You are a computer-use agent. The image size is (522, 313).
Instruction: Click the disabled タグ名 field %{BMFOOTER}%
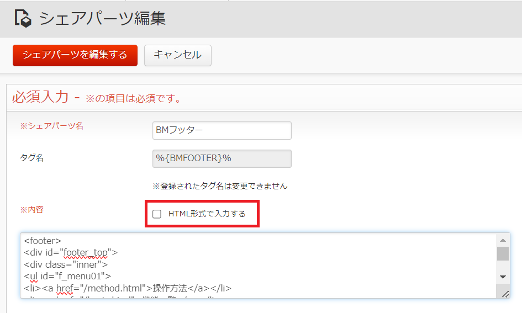[x=222, y=158]
